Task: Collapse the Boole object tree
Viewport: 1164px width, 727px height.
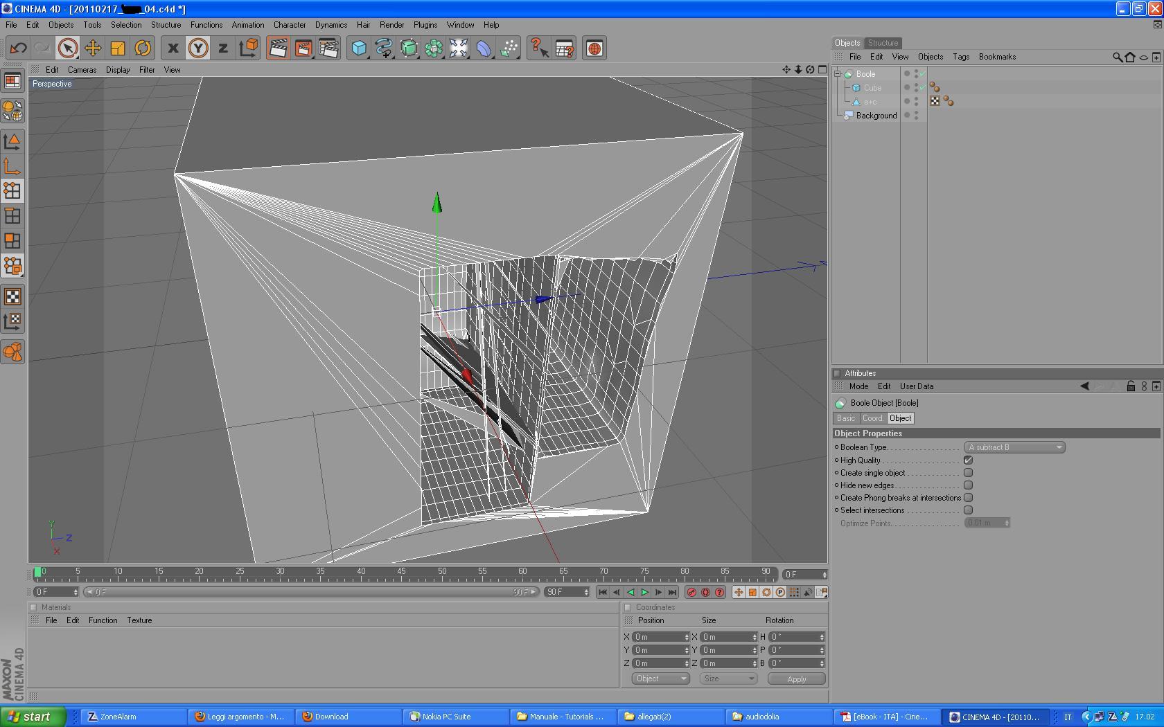Action: point(838,74)
